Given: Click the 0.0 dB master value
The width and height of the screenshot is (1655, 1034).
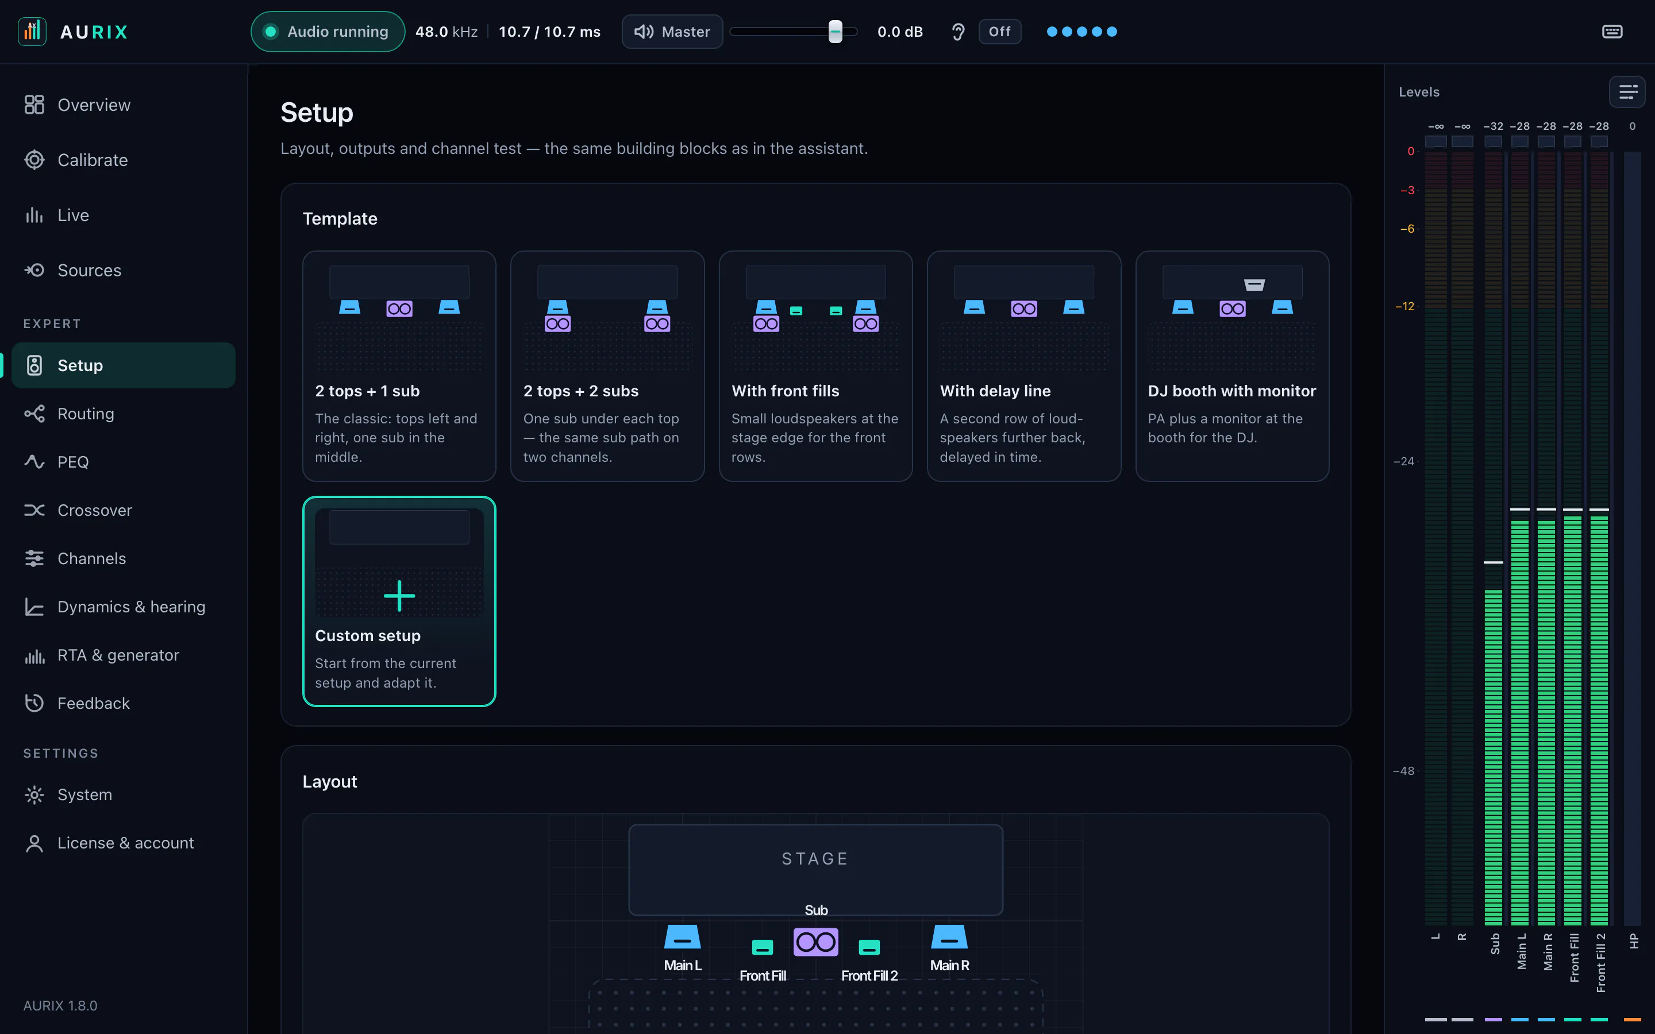Looking at the screenshot, I should point(900,32).
